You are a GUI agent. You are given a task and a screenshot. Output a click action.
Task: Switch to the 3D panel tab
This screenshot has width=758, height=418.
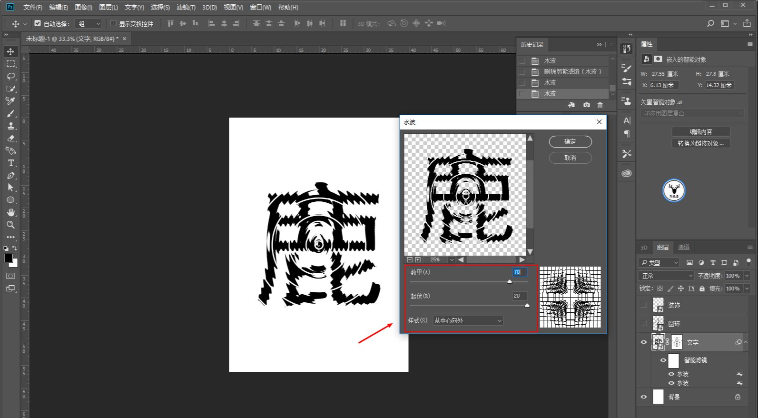coord(644,247)
